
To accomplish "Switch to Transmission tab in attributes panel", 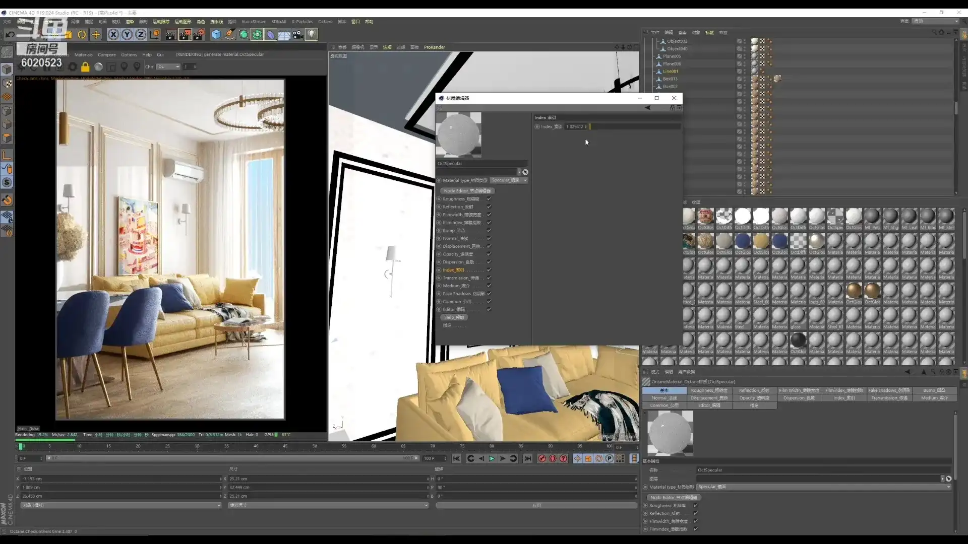I will (889, 398).
